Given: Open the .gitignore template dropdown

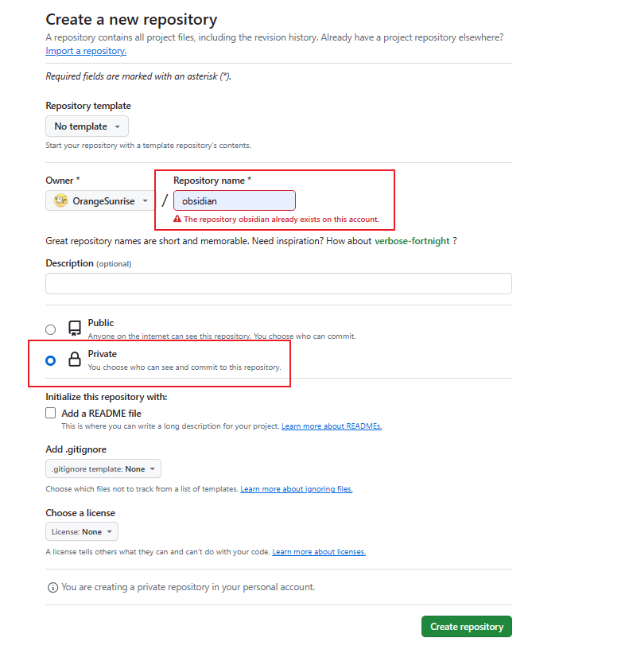Looking at the screenshot, I should (x=103, y=469).
